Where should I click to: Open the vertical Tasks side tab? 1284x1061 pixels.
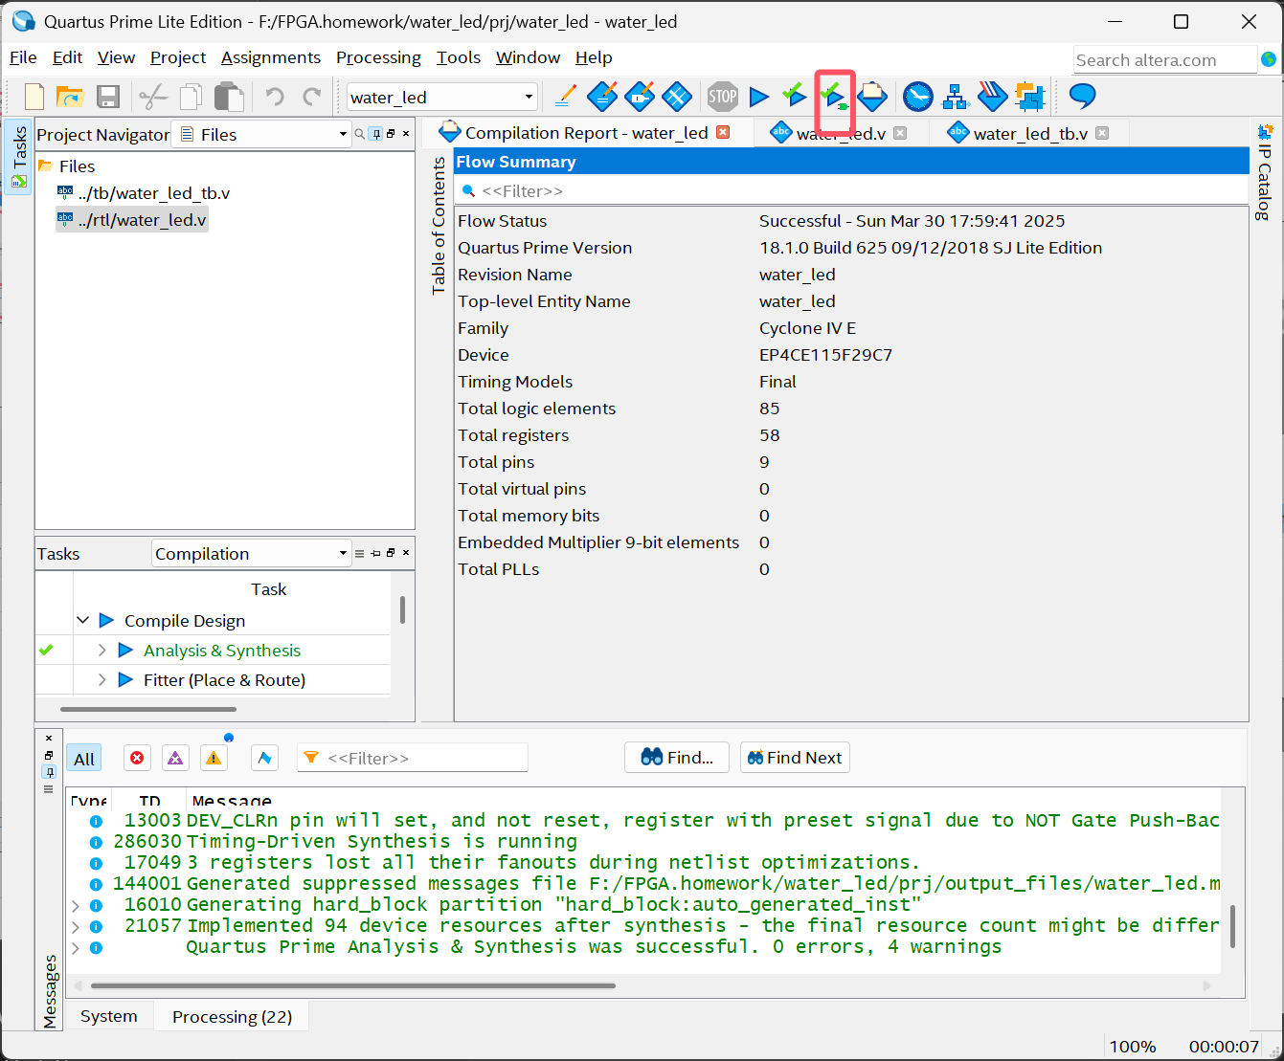18,157
